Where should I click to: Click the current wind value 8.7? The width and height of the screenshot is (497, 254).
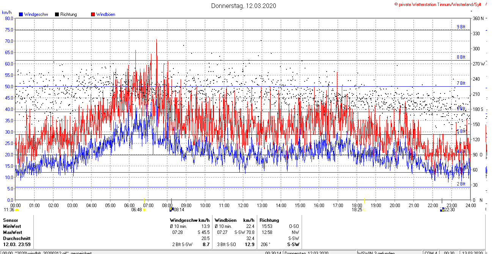(206, 245)
